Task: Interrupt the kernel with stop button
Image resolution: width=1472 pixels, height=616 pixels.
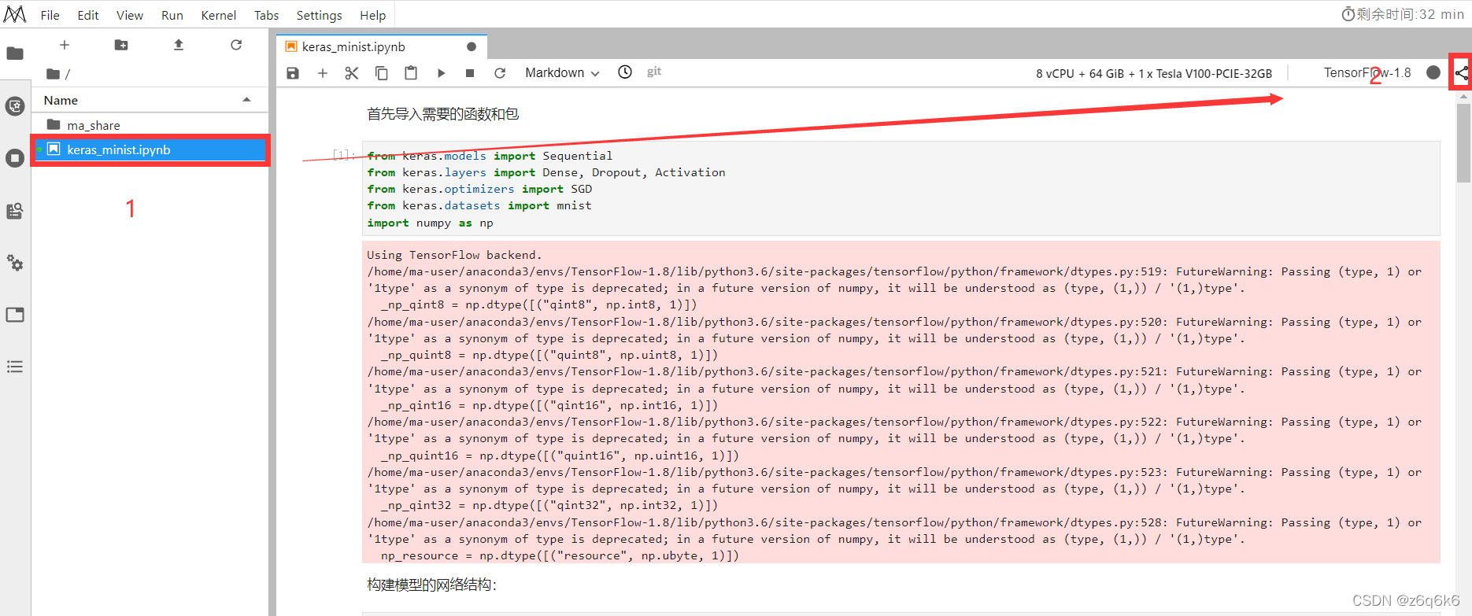Action: [470, 73]
